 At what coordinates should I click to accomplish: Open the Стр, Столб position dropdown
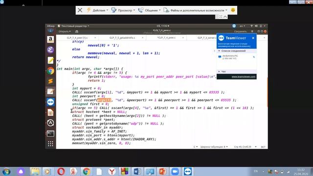coord(245,147)
